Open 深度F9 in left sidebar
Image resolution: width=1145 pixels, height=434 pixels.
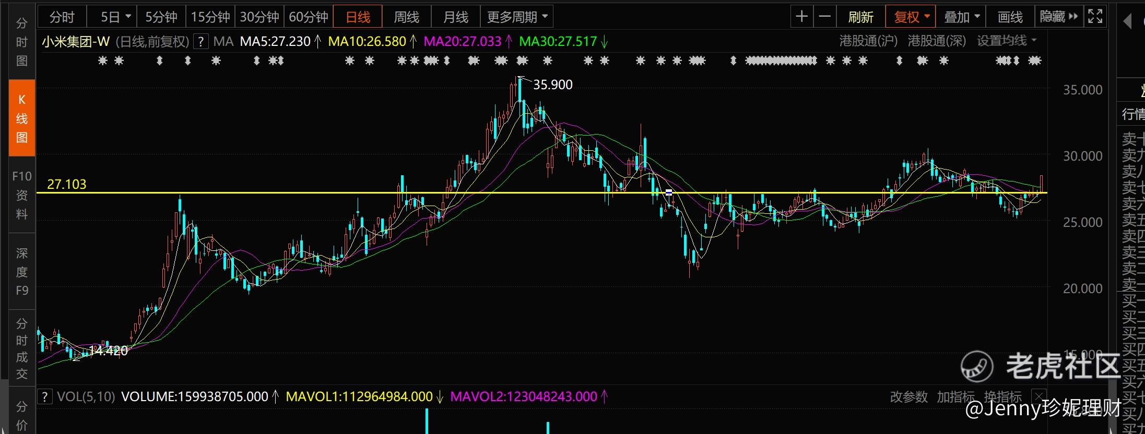pos(22,271)
